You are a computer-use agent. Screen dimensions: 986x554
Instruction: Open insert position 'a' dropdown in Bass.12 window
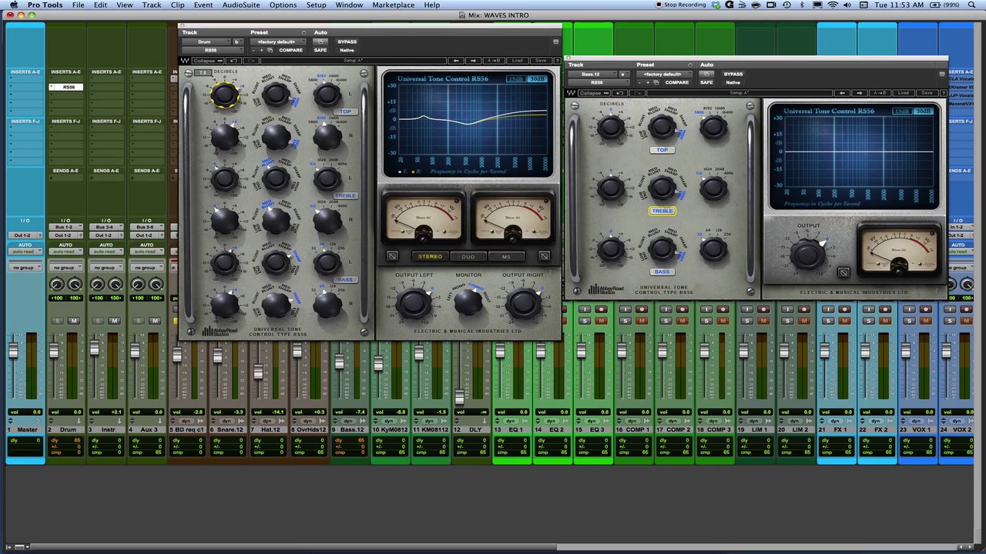tap(624, 74)
